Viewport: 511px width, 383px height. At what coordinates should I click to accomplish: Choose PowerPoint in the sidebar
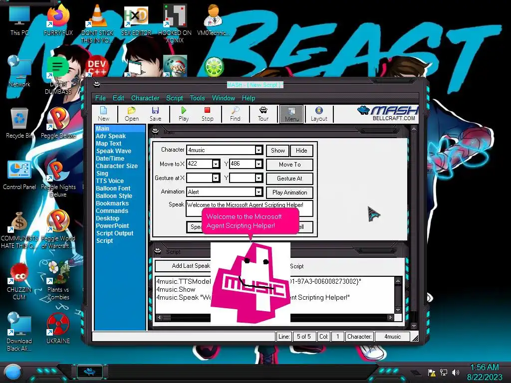point(112,226)
